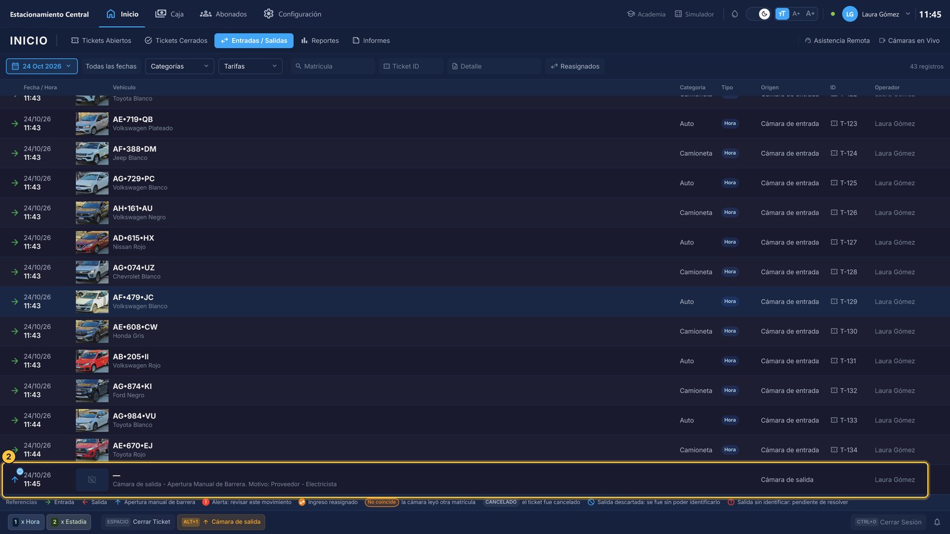Launch the Simulador
950x534 pixels.
(x=694, y=14)
